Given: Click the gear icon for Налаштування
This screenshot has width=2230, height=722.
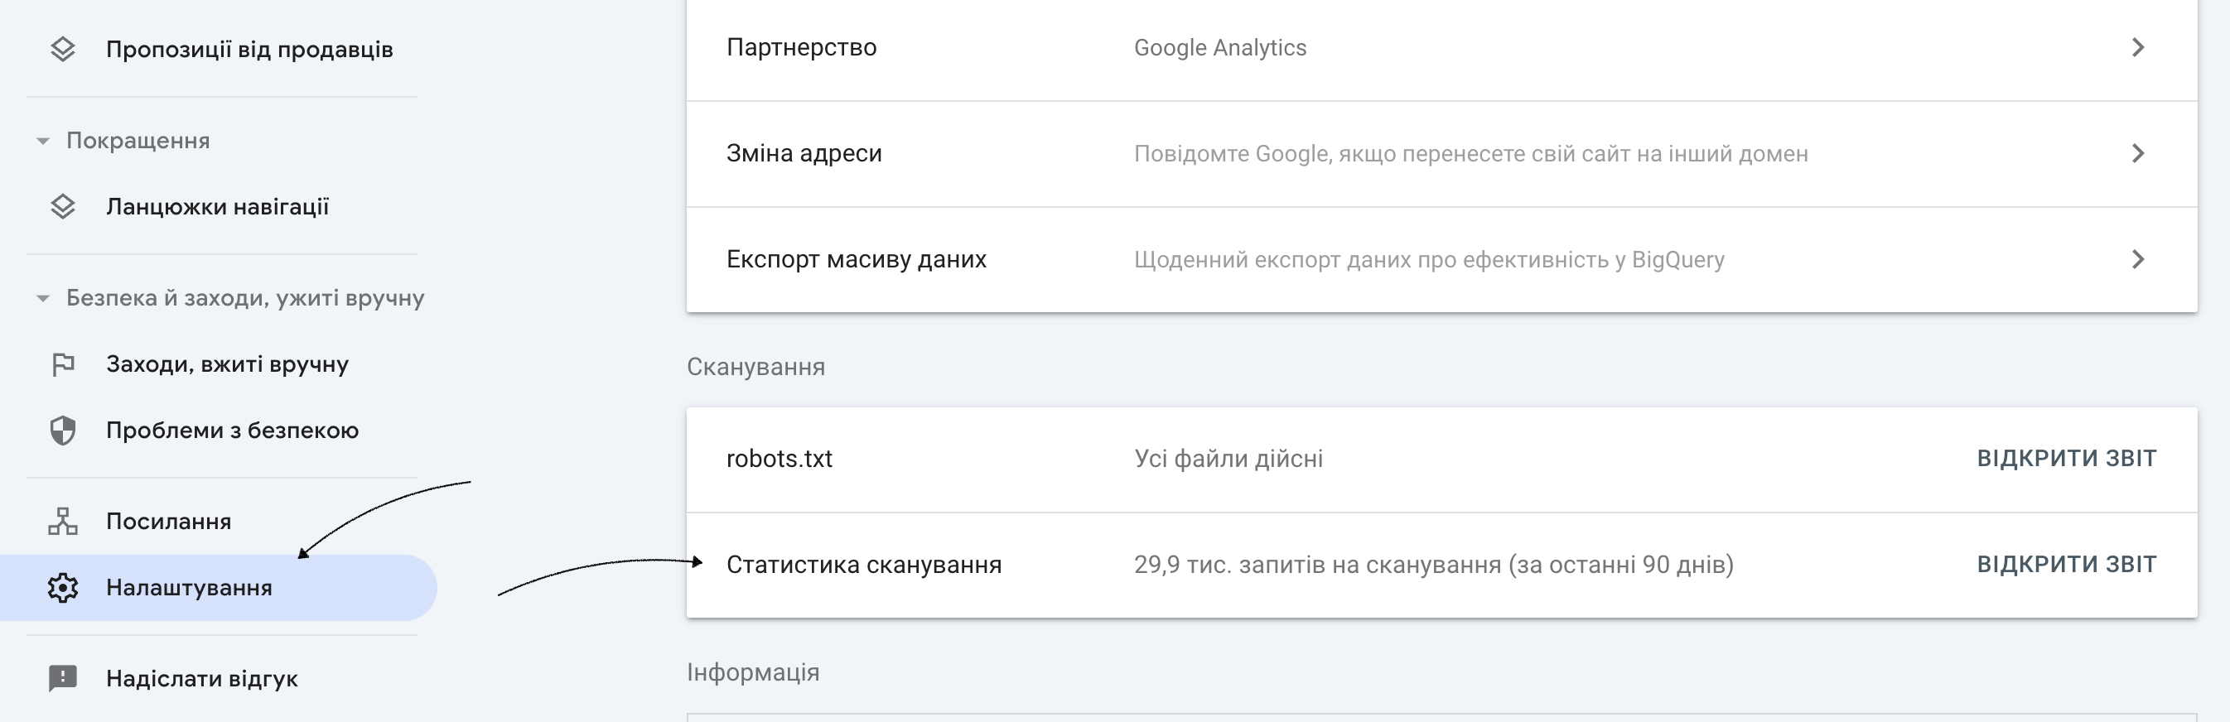Looking at the screenshot, I should point(62,588).
